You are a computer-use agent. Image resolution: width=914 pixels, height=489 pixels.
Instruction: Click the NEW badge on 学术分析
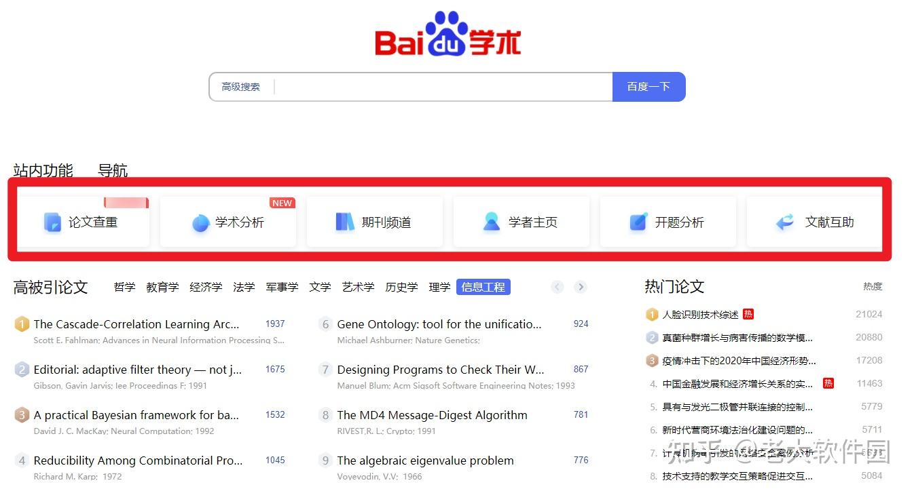point(282,203)
